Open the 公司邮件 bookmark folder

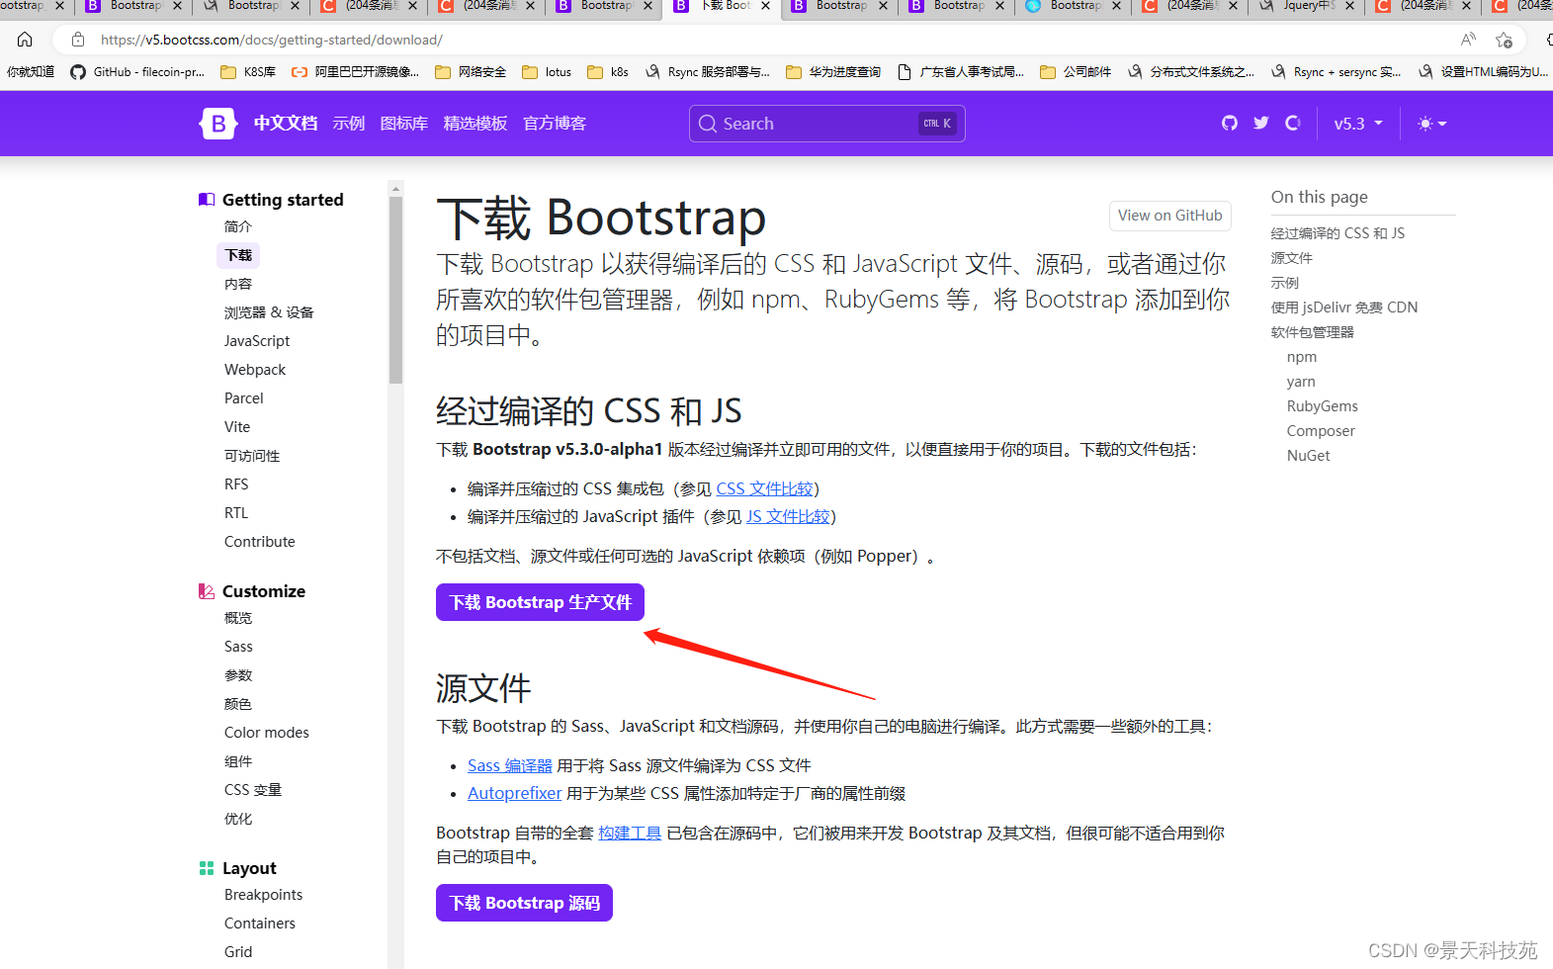click(x=1076, y=72)
